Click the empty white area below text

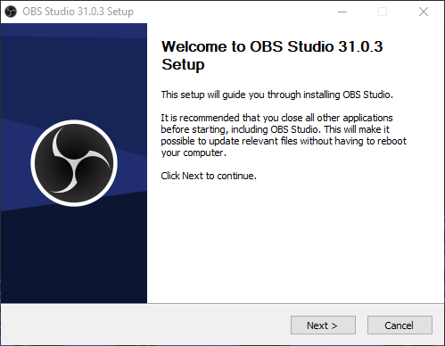coord(296,243)
